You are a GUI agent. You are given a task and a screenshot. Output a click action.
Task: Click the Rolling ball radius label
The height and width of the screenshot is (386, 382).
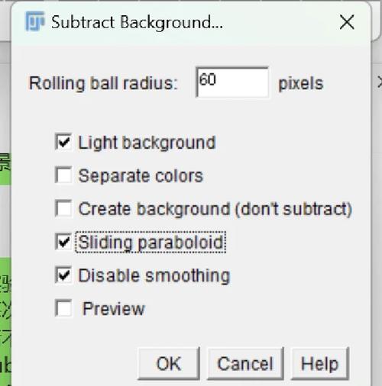click(x=103, y=83)
